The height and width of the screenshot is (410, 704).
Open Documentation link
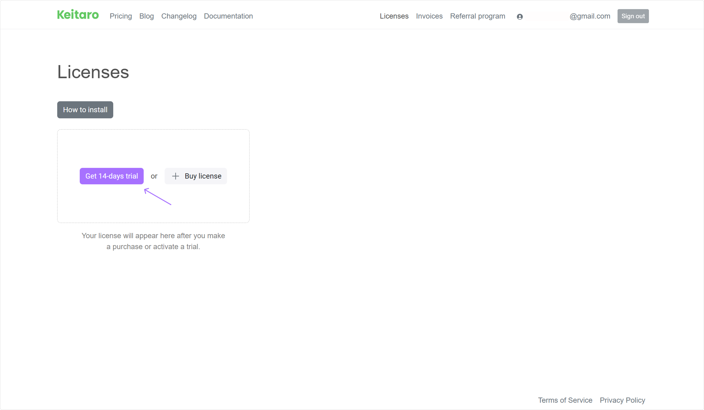click(x=228, y=16)
